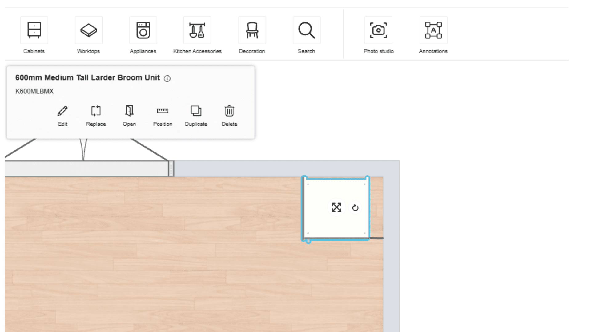
Task: Click the title 600mm Medium Tall Larder Broom Unit
Action: pyautogui.click(x=88, y=78)
